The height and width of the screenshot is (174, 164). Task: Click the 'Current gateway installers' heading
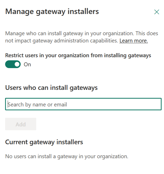pos(44,142)
